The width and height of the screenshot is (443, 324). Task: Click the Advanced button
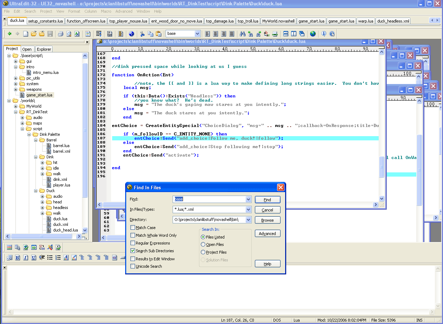pos(267,233)
